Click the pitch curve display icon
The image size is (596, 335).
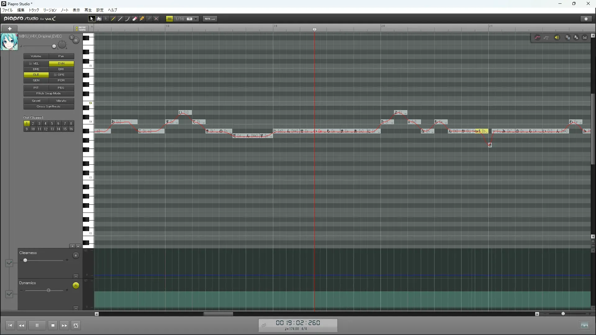pos(537,38)
